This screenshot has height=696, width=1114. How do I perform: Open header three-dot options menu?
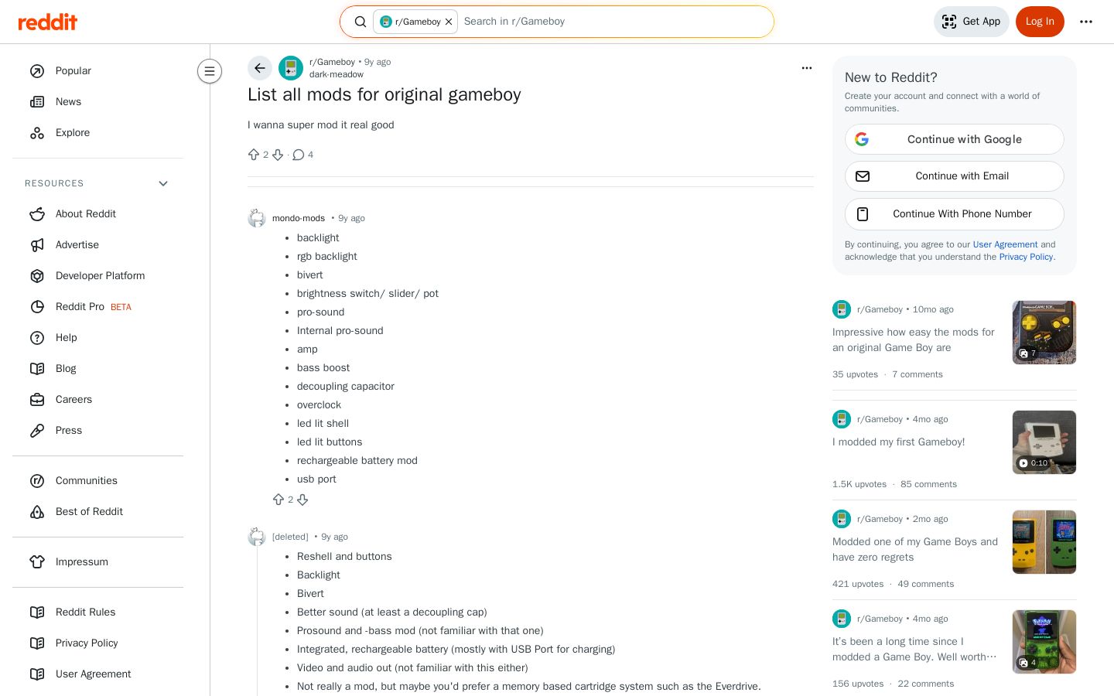coord(1086,22)
